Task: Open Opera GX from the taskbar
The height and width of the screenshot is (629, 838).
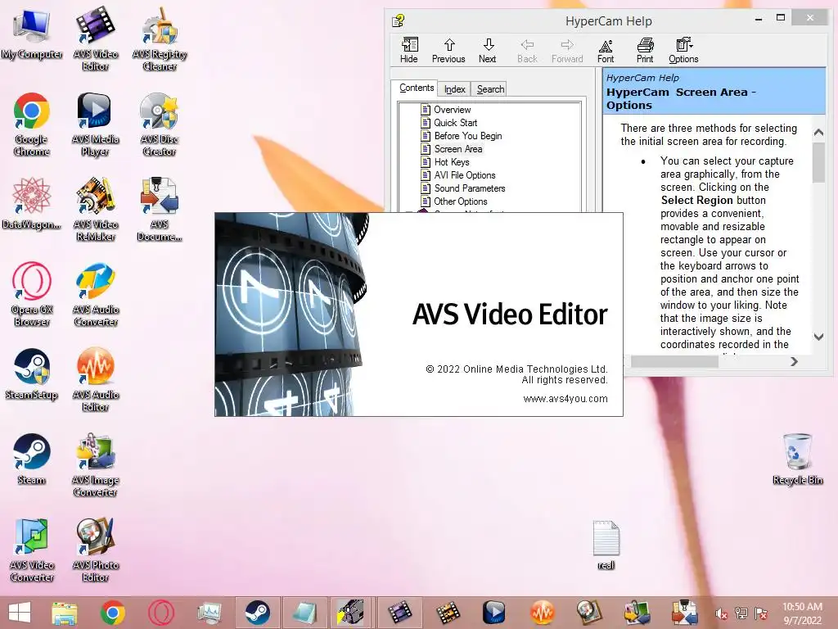Action: tap(161, 613)
